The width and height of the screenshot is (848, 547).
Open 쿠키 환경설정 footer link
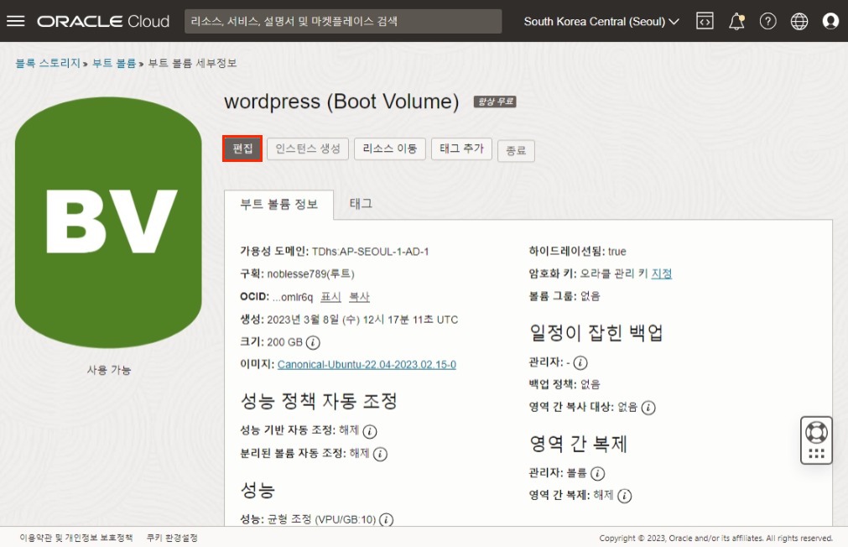coord(172,538)
